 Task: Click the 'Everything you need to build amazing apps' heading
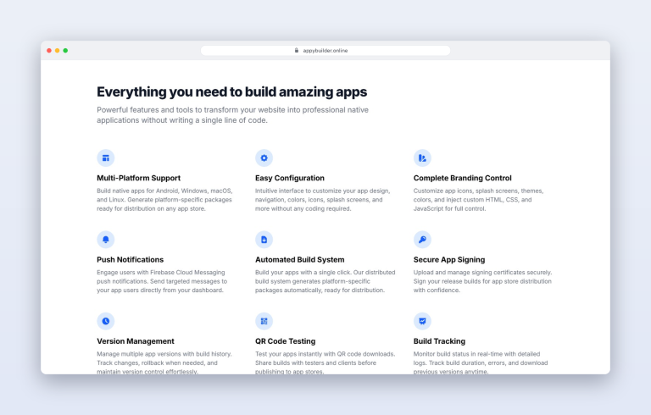tap(231, 91)
